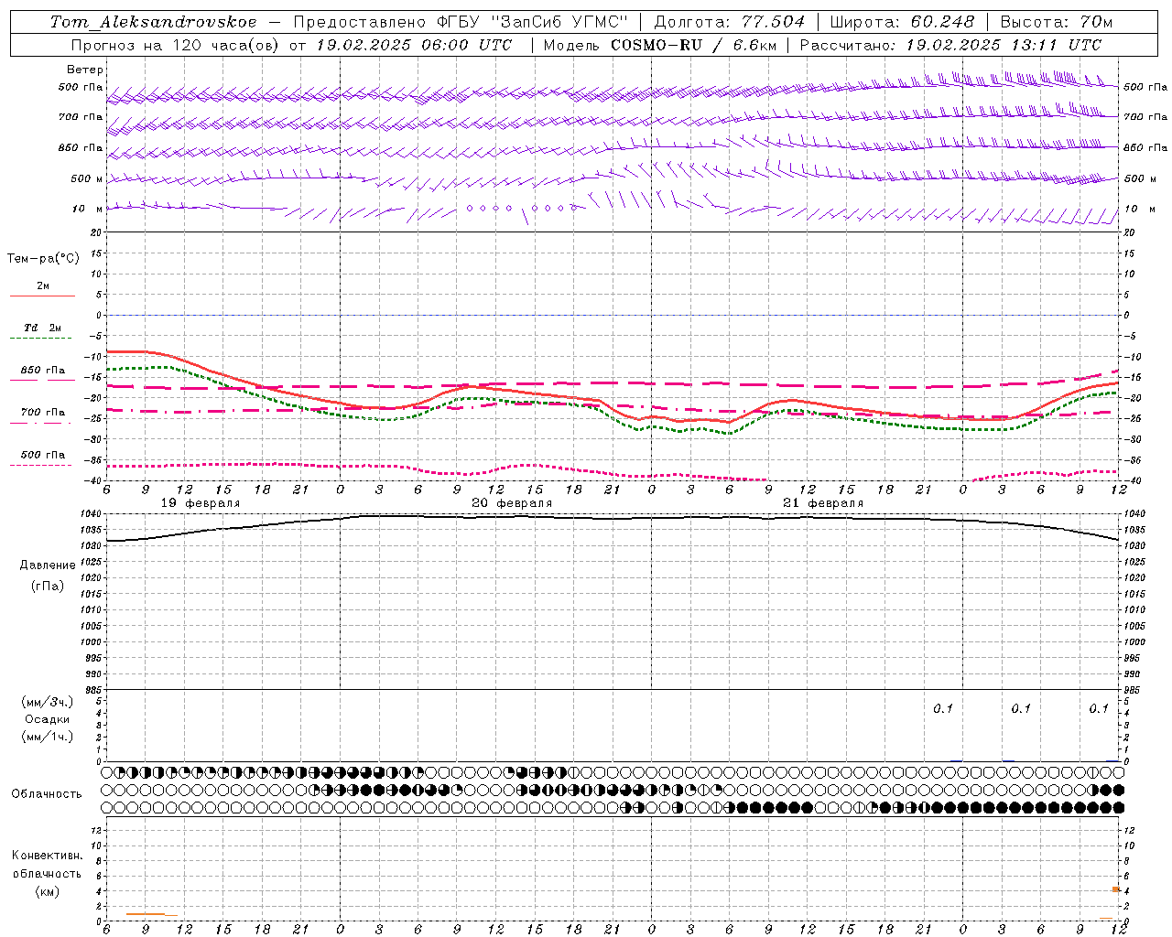
Task: Click the 'Давление' pressure panel label
Action: [x=48, y=565]
